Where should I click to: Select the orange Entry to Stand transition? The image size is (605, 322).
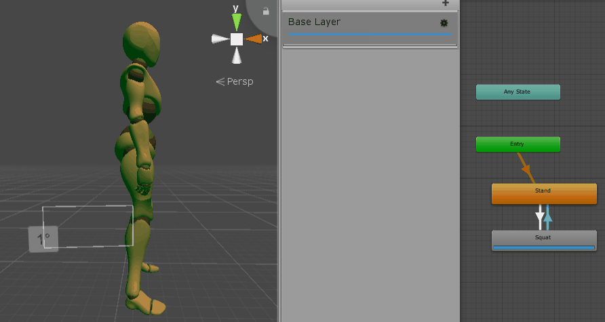(x=526, y=167)
